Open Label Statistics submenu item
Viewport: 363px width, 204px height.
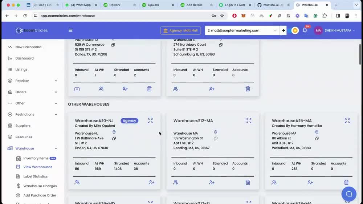(36, 176)
